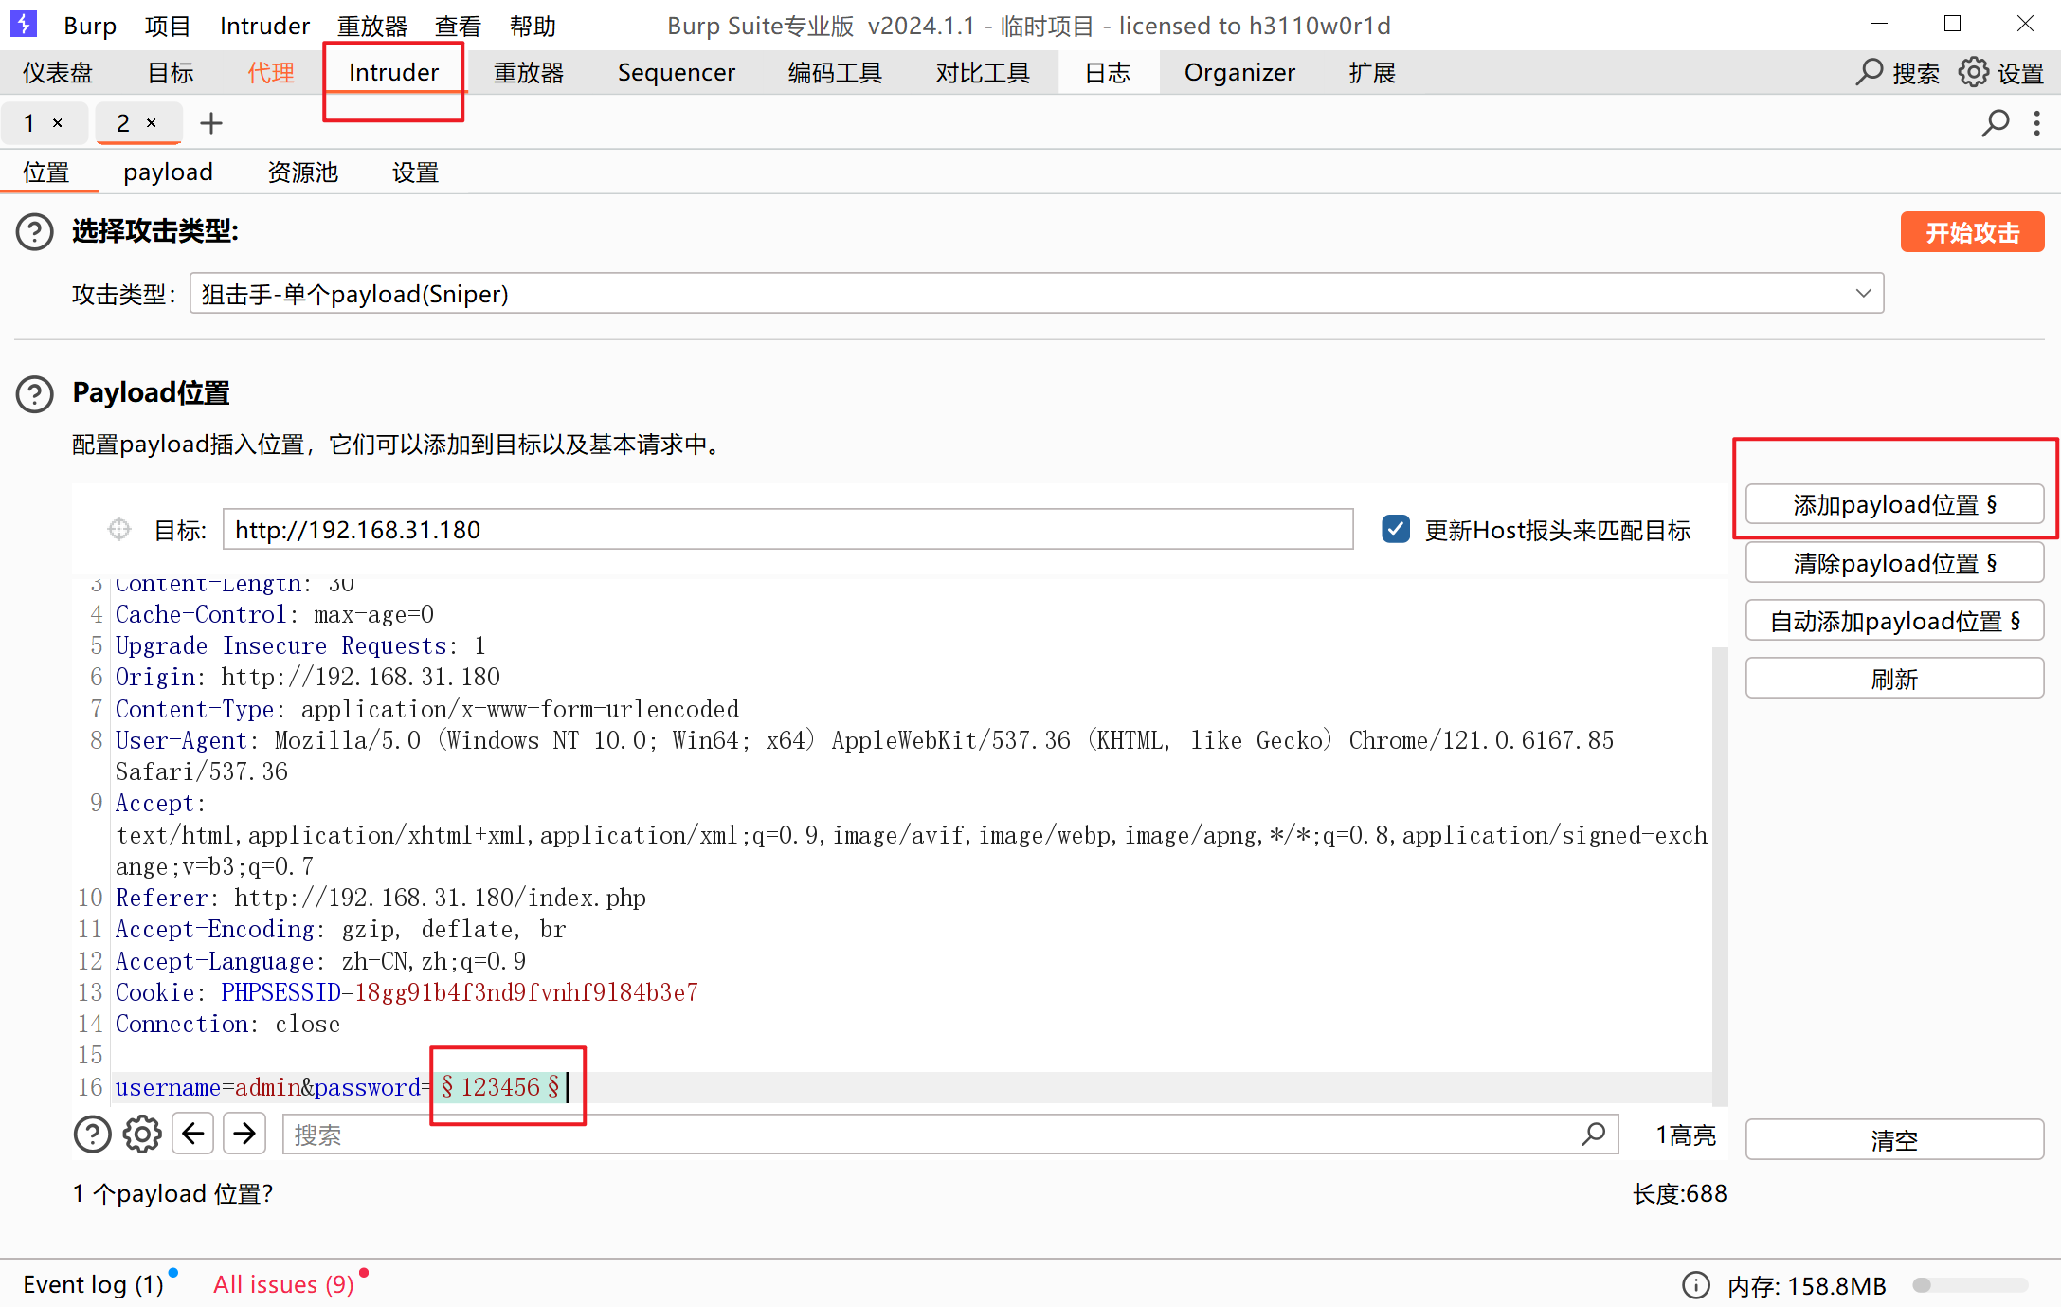Open the global search magnifier icon

(x=1869, y=72)
